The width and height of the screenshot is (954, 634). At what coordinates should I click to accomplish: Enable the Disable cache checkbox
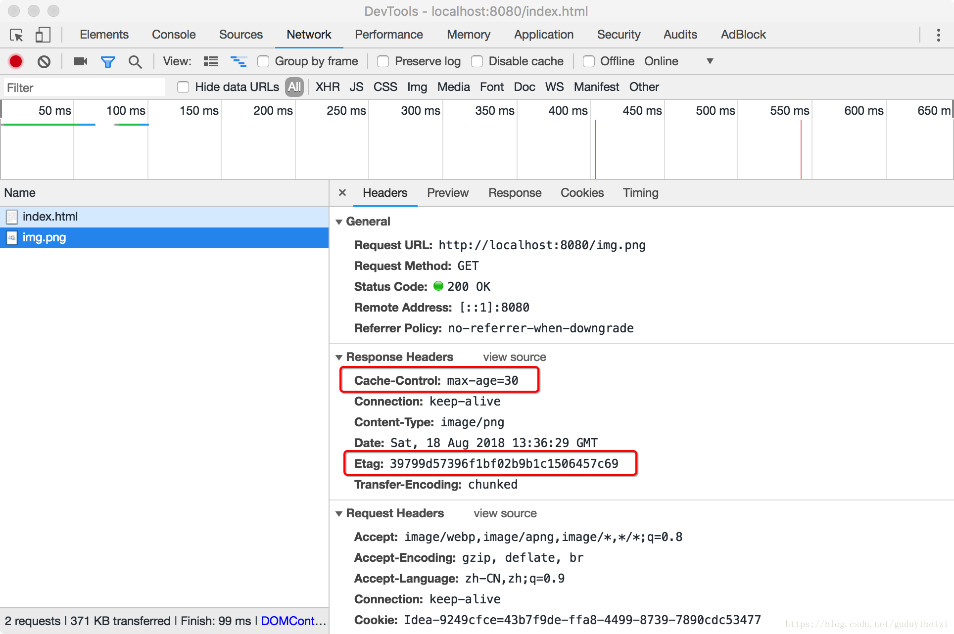tap(477, 62)
